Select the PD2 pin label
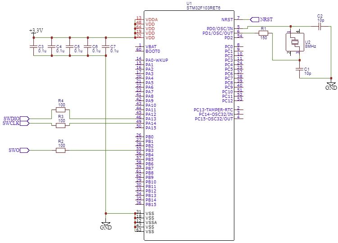 pyautogui.click(x=228, y=38)
